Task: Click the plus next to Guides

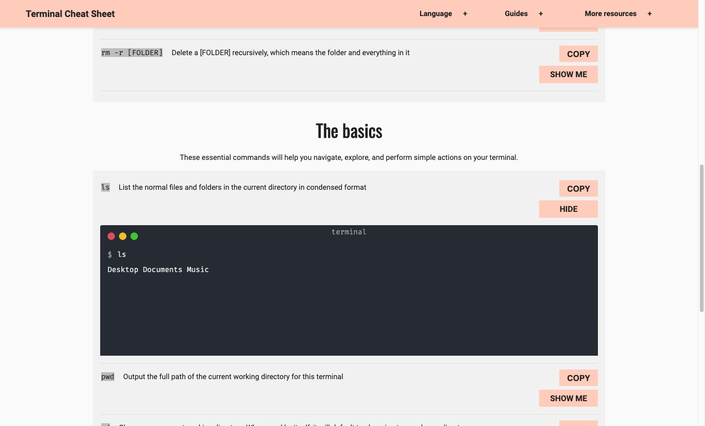Action: coord(540,13)
